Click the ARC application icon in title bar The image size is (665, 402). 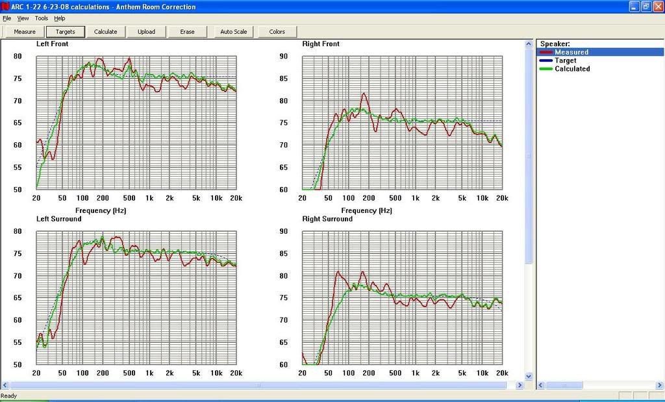[5, 6]
